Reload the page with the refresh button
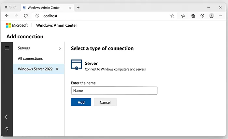 (26, 16)
